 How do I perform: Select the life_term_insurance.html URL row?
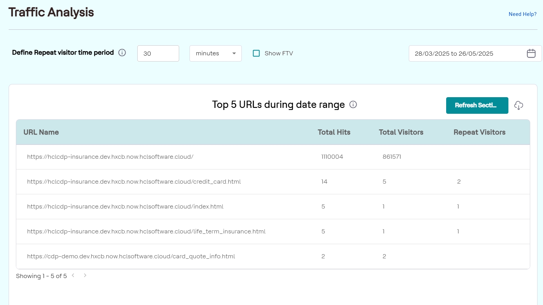tap(146, 232)
